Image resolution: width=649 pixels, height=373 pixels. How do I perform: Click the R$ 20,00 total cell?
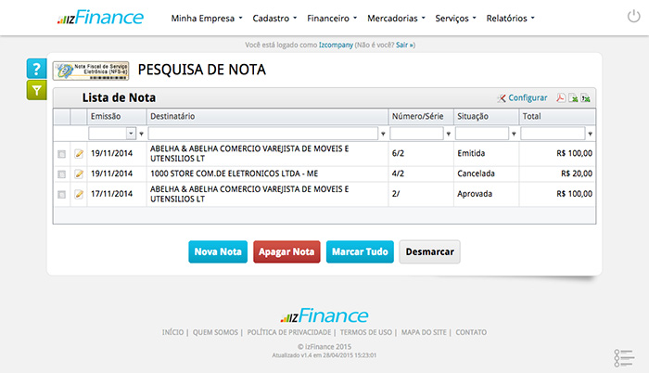[x=557, y=174]
